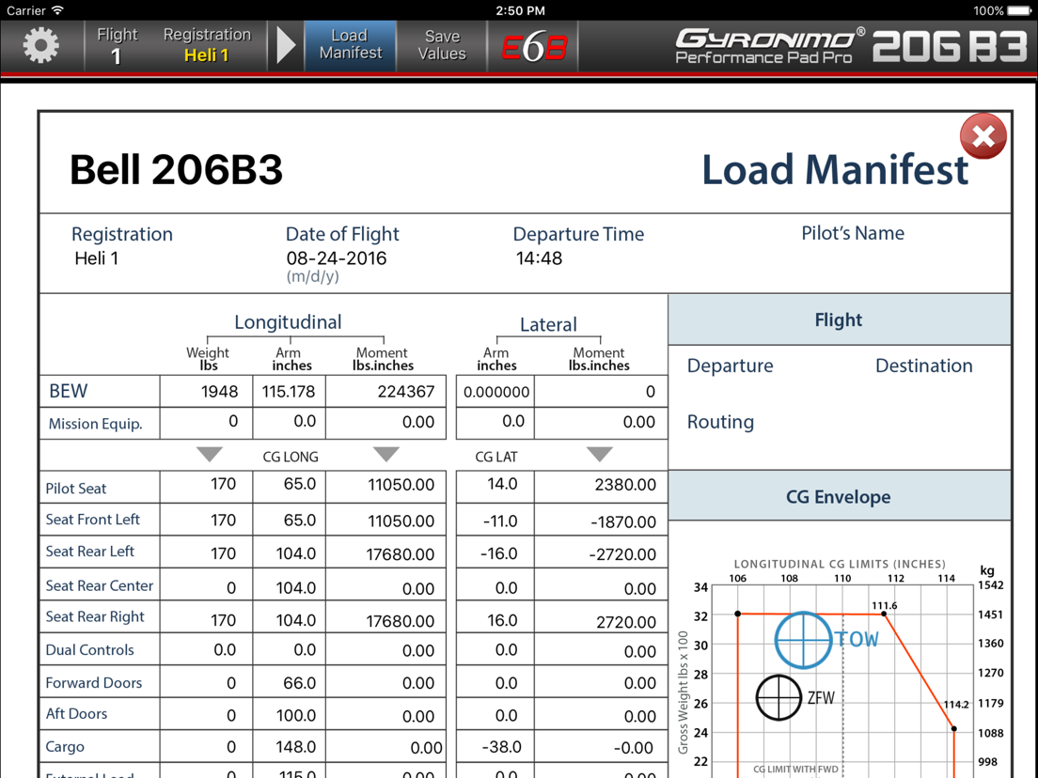Open the settings gear menu
The width and height of the screenshot is (1038, 778).
tap(41, 45)
